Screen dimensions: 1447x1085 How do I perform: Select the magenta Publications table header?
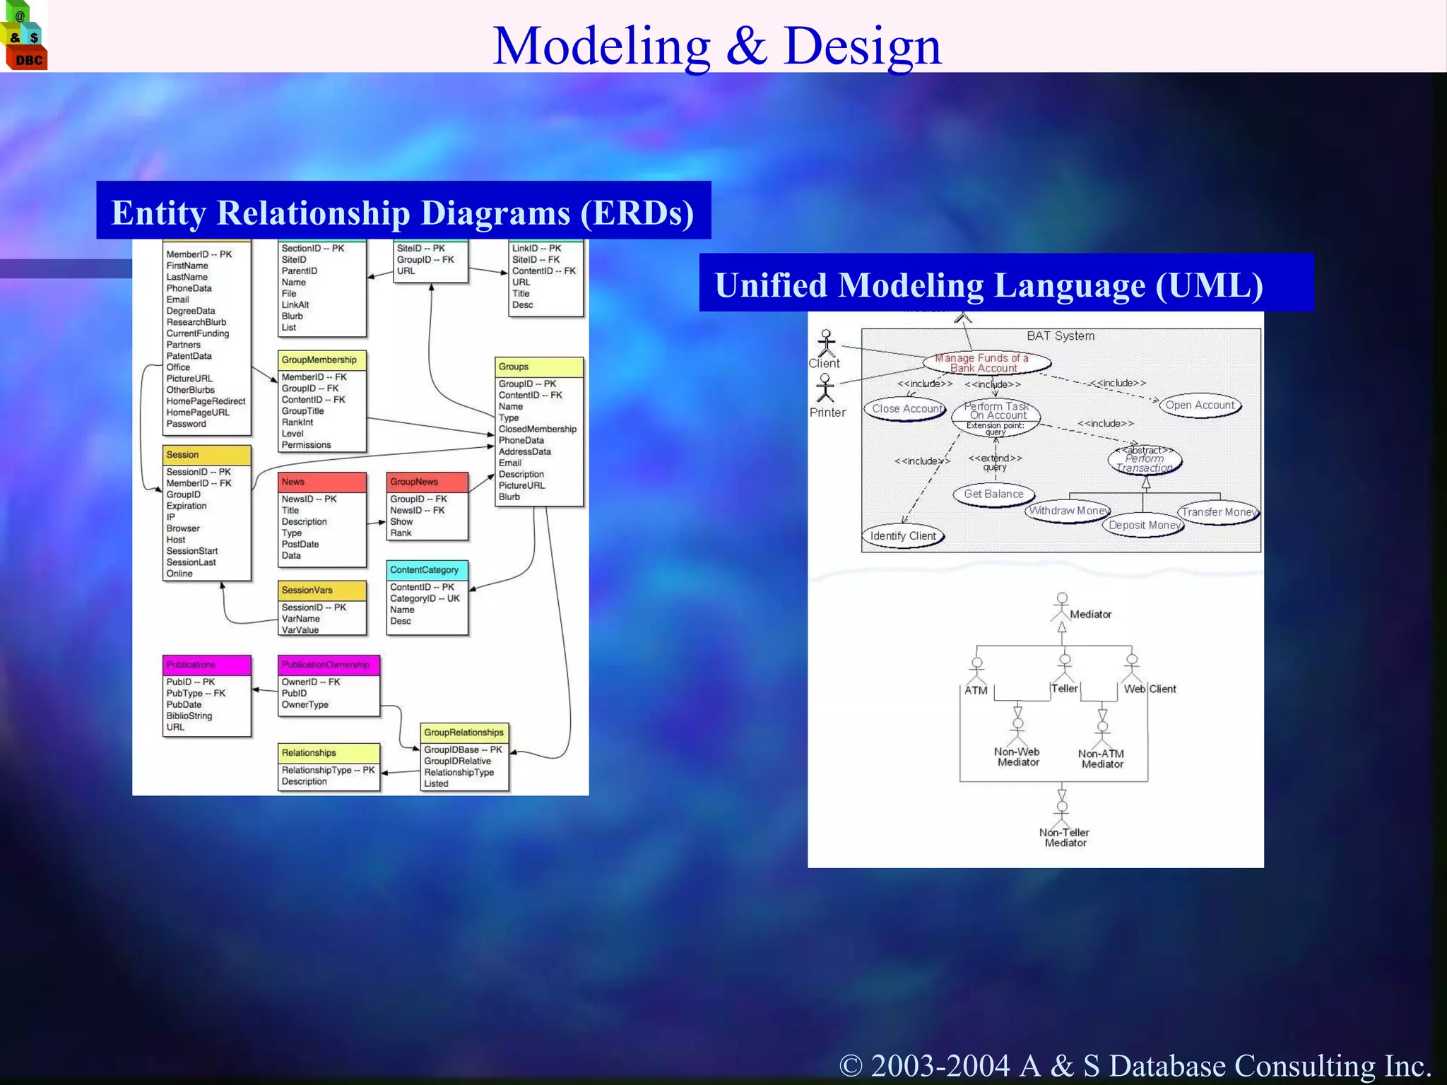coord(206,665)
